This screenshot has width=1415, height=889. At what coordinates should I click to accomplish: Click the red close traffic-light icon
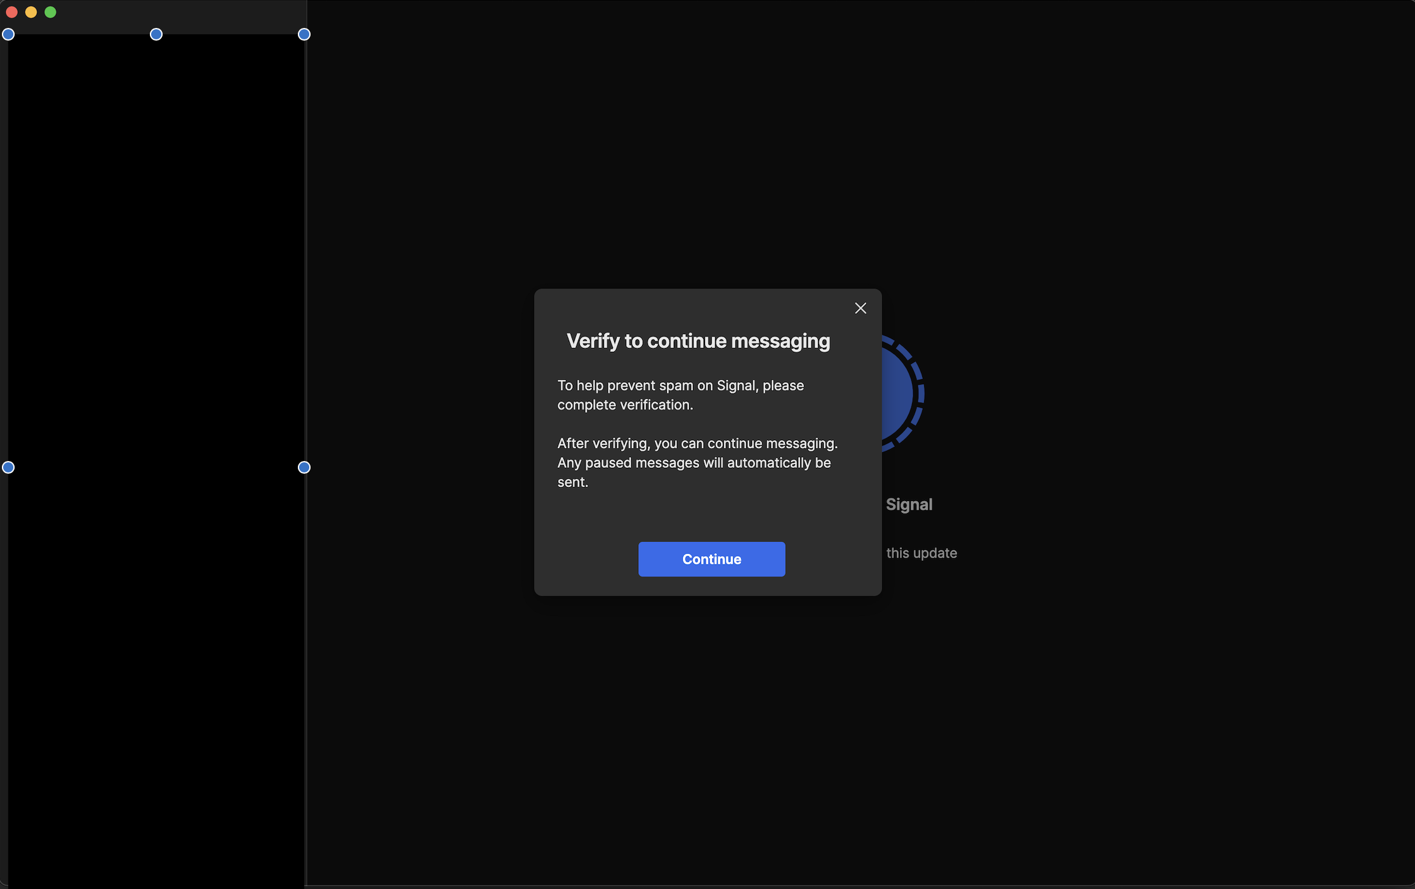point(11,11)
